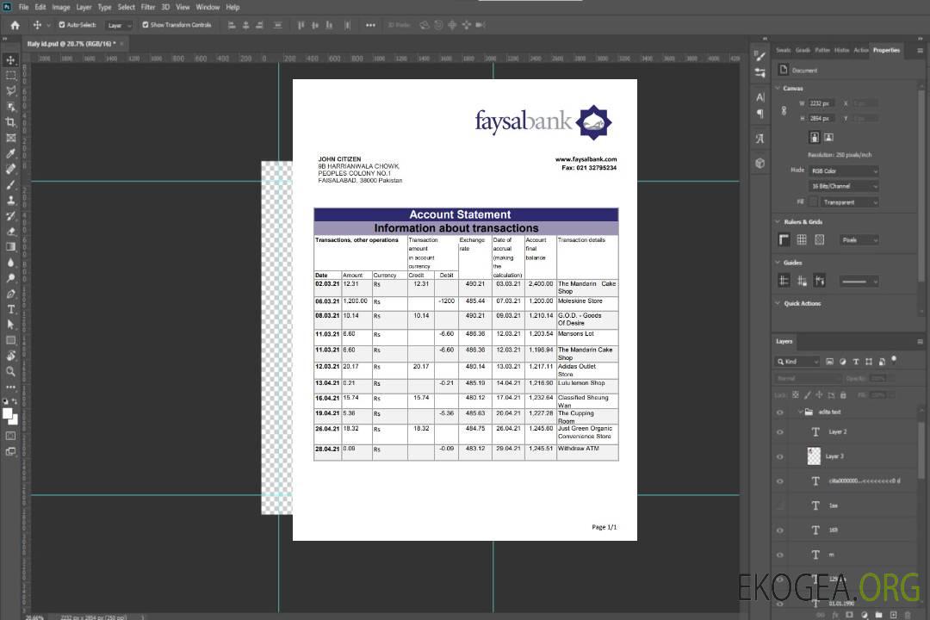Viewport: 930px width, 620px height.
Task: Select the Eraser tool
Action: pos(10,232)
